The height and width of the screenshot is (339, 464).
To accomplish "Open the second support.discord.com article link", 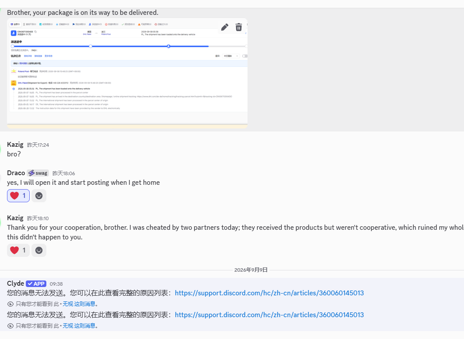I will 269,315.
